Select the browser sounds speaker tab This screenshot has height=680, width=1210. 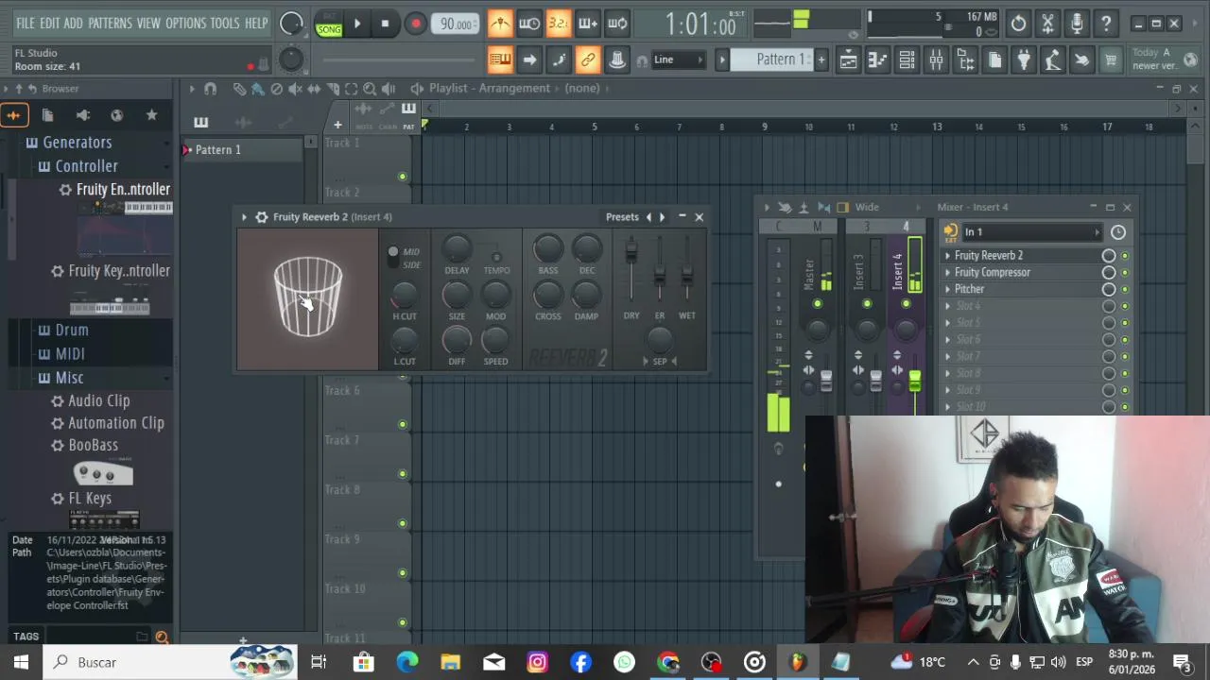click(82, 115)
